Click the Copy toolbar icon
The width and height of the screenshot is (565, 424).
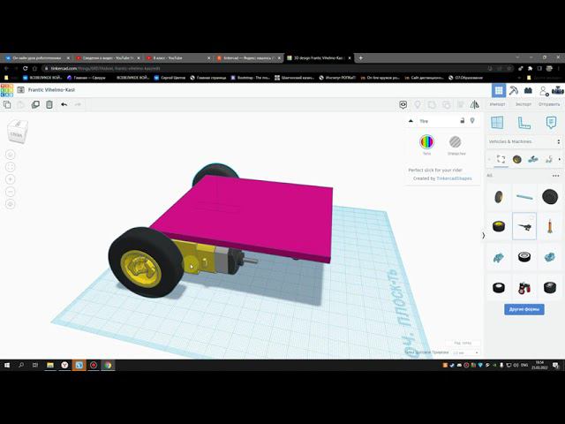coord(7,104)
